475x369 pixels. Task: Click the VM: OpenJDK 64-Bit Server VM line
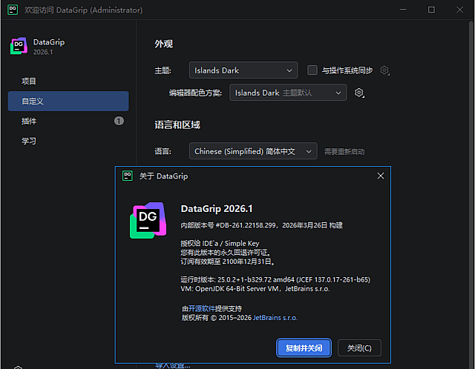coord(255,288)
